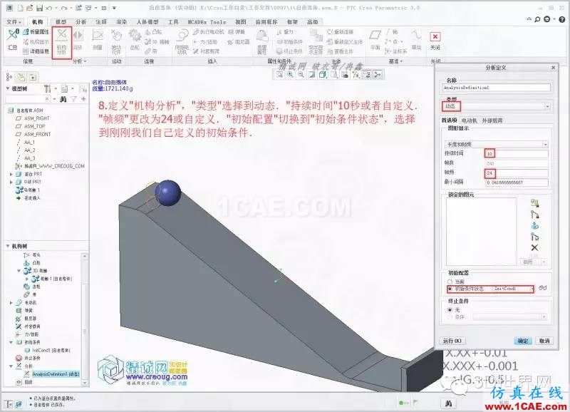Click the mechanism tree vertical scrollbar

click(84, 319)
